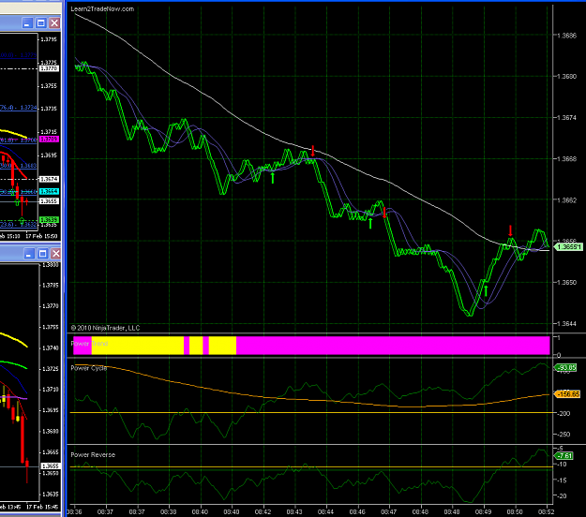586x517 pixels.
Task: Click the 1.3795 price axis label
Action: tap(49, 39)
